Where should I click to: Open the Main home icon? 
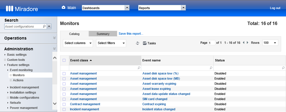coord(63,7)
